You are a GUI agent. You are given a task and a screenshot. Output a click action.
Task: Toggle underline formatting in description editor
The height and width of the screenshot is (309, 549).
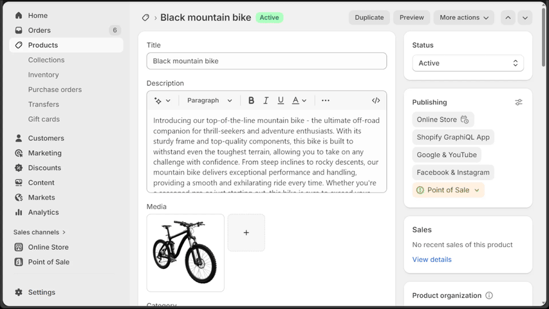tap(281, 100)
